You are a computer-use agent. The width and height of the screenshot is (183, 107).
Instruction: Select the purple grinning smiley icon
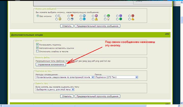coord(96,16)
